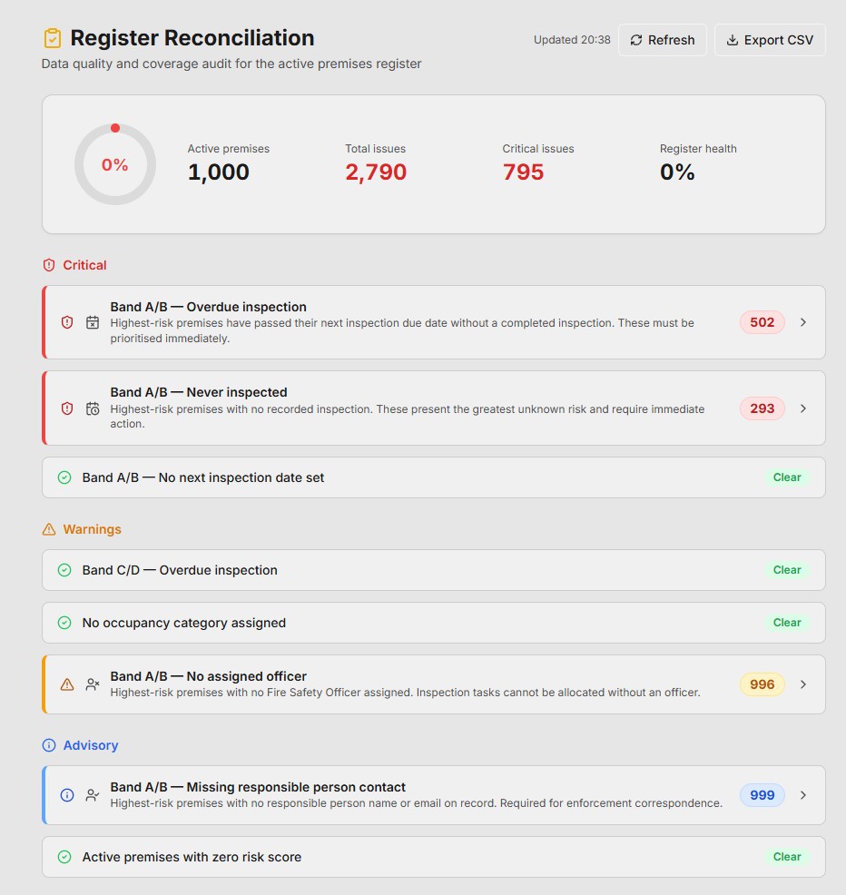The height and width of the screenshot is (895, 846).
Task: Click the 0% circular health gauge
Action: coord(115,164)
